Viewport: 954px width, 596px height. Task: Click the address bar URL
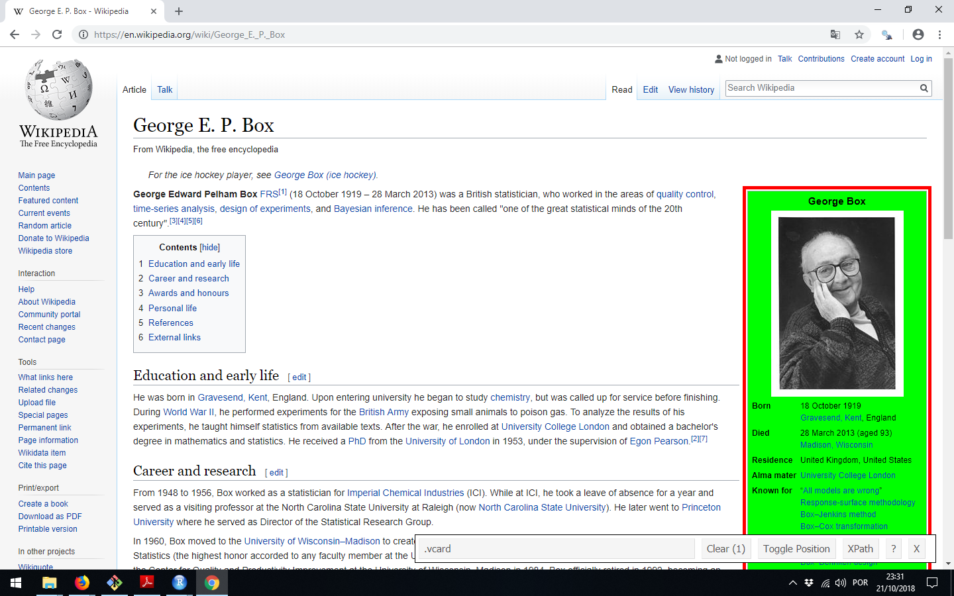coord(189,34)
